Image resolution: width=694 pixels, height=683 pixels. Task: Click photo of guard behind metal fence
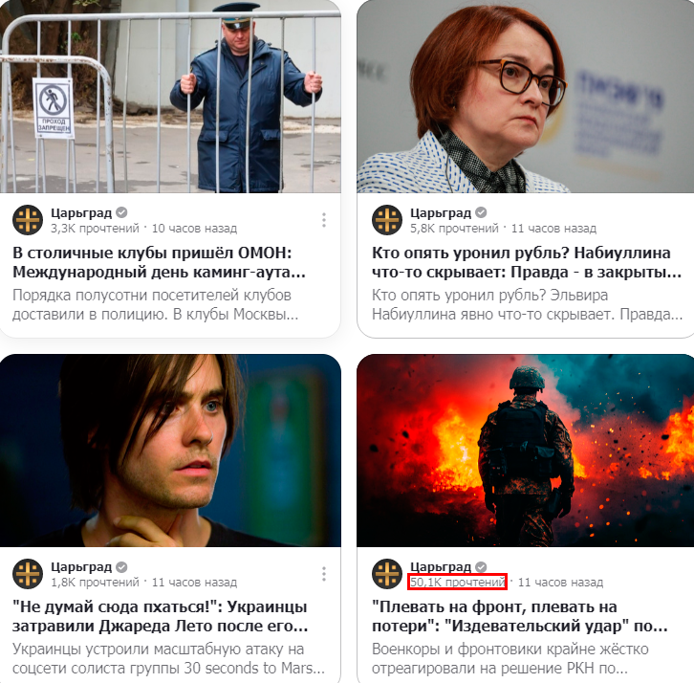[170, 96]
